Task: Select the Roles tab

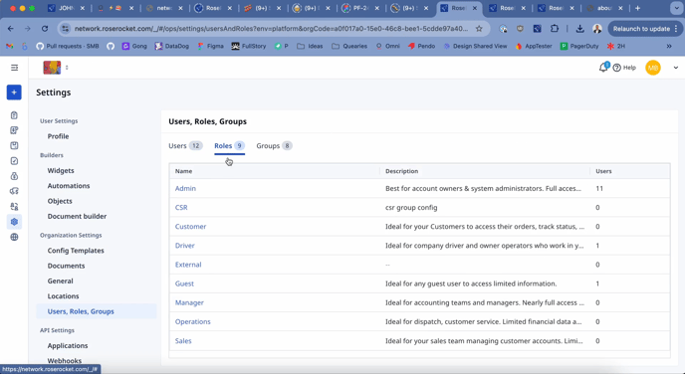Action: [x=229, y=146]
